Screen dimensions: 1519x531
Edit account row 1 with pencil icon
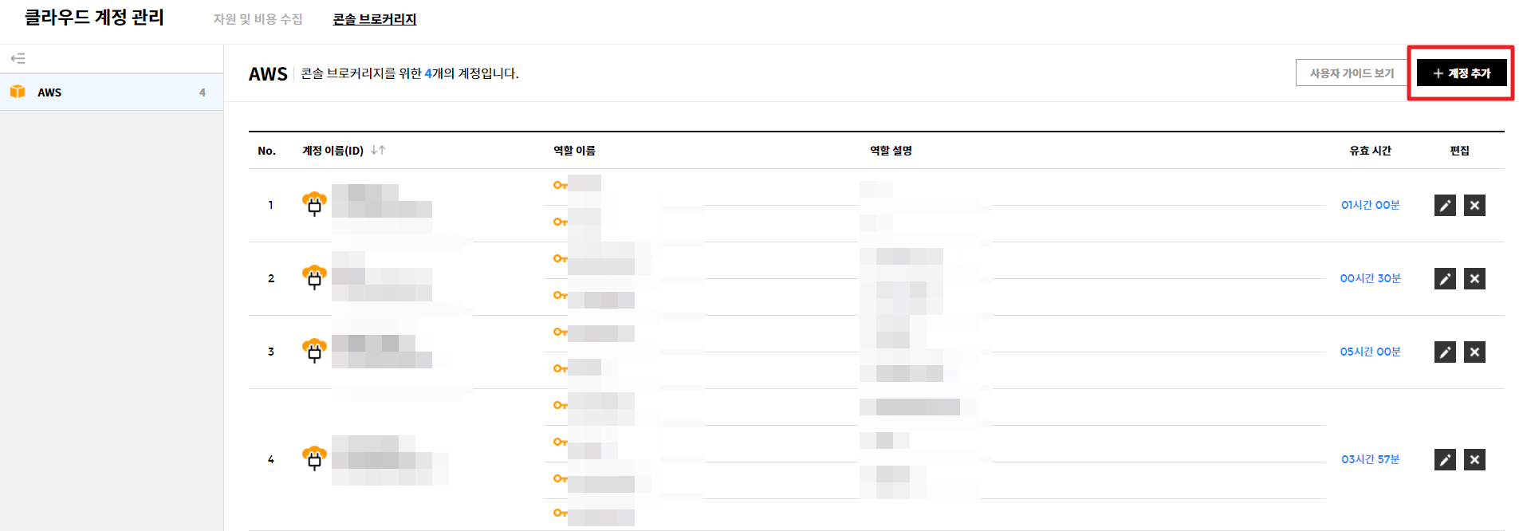1445,206
